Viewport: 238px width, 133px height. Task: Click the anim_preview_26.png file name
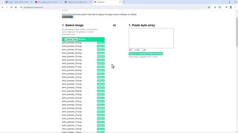(72, 119)
